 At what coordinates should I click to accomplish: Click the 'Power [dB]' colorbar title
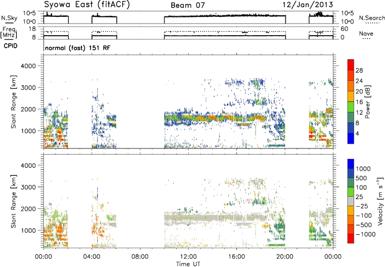367,102
